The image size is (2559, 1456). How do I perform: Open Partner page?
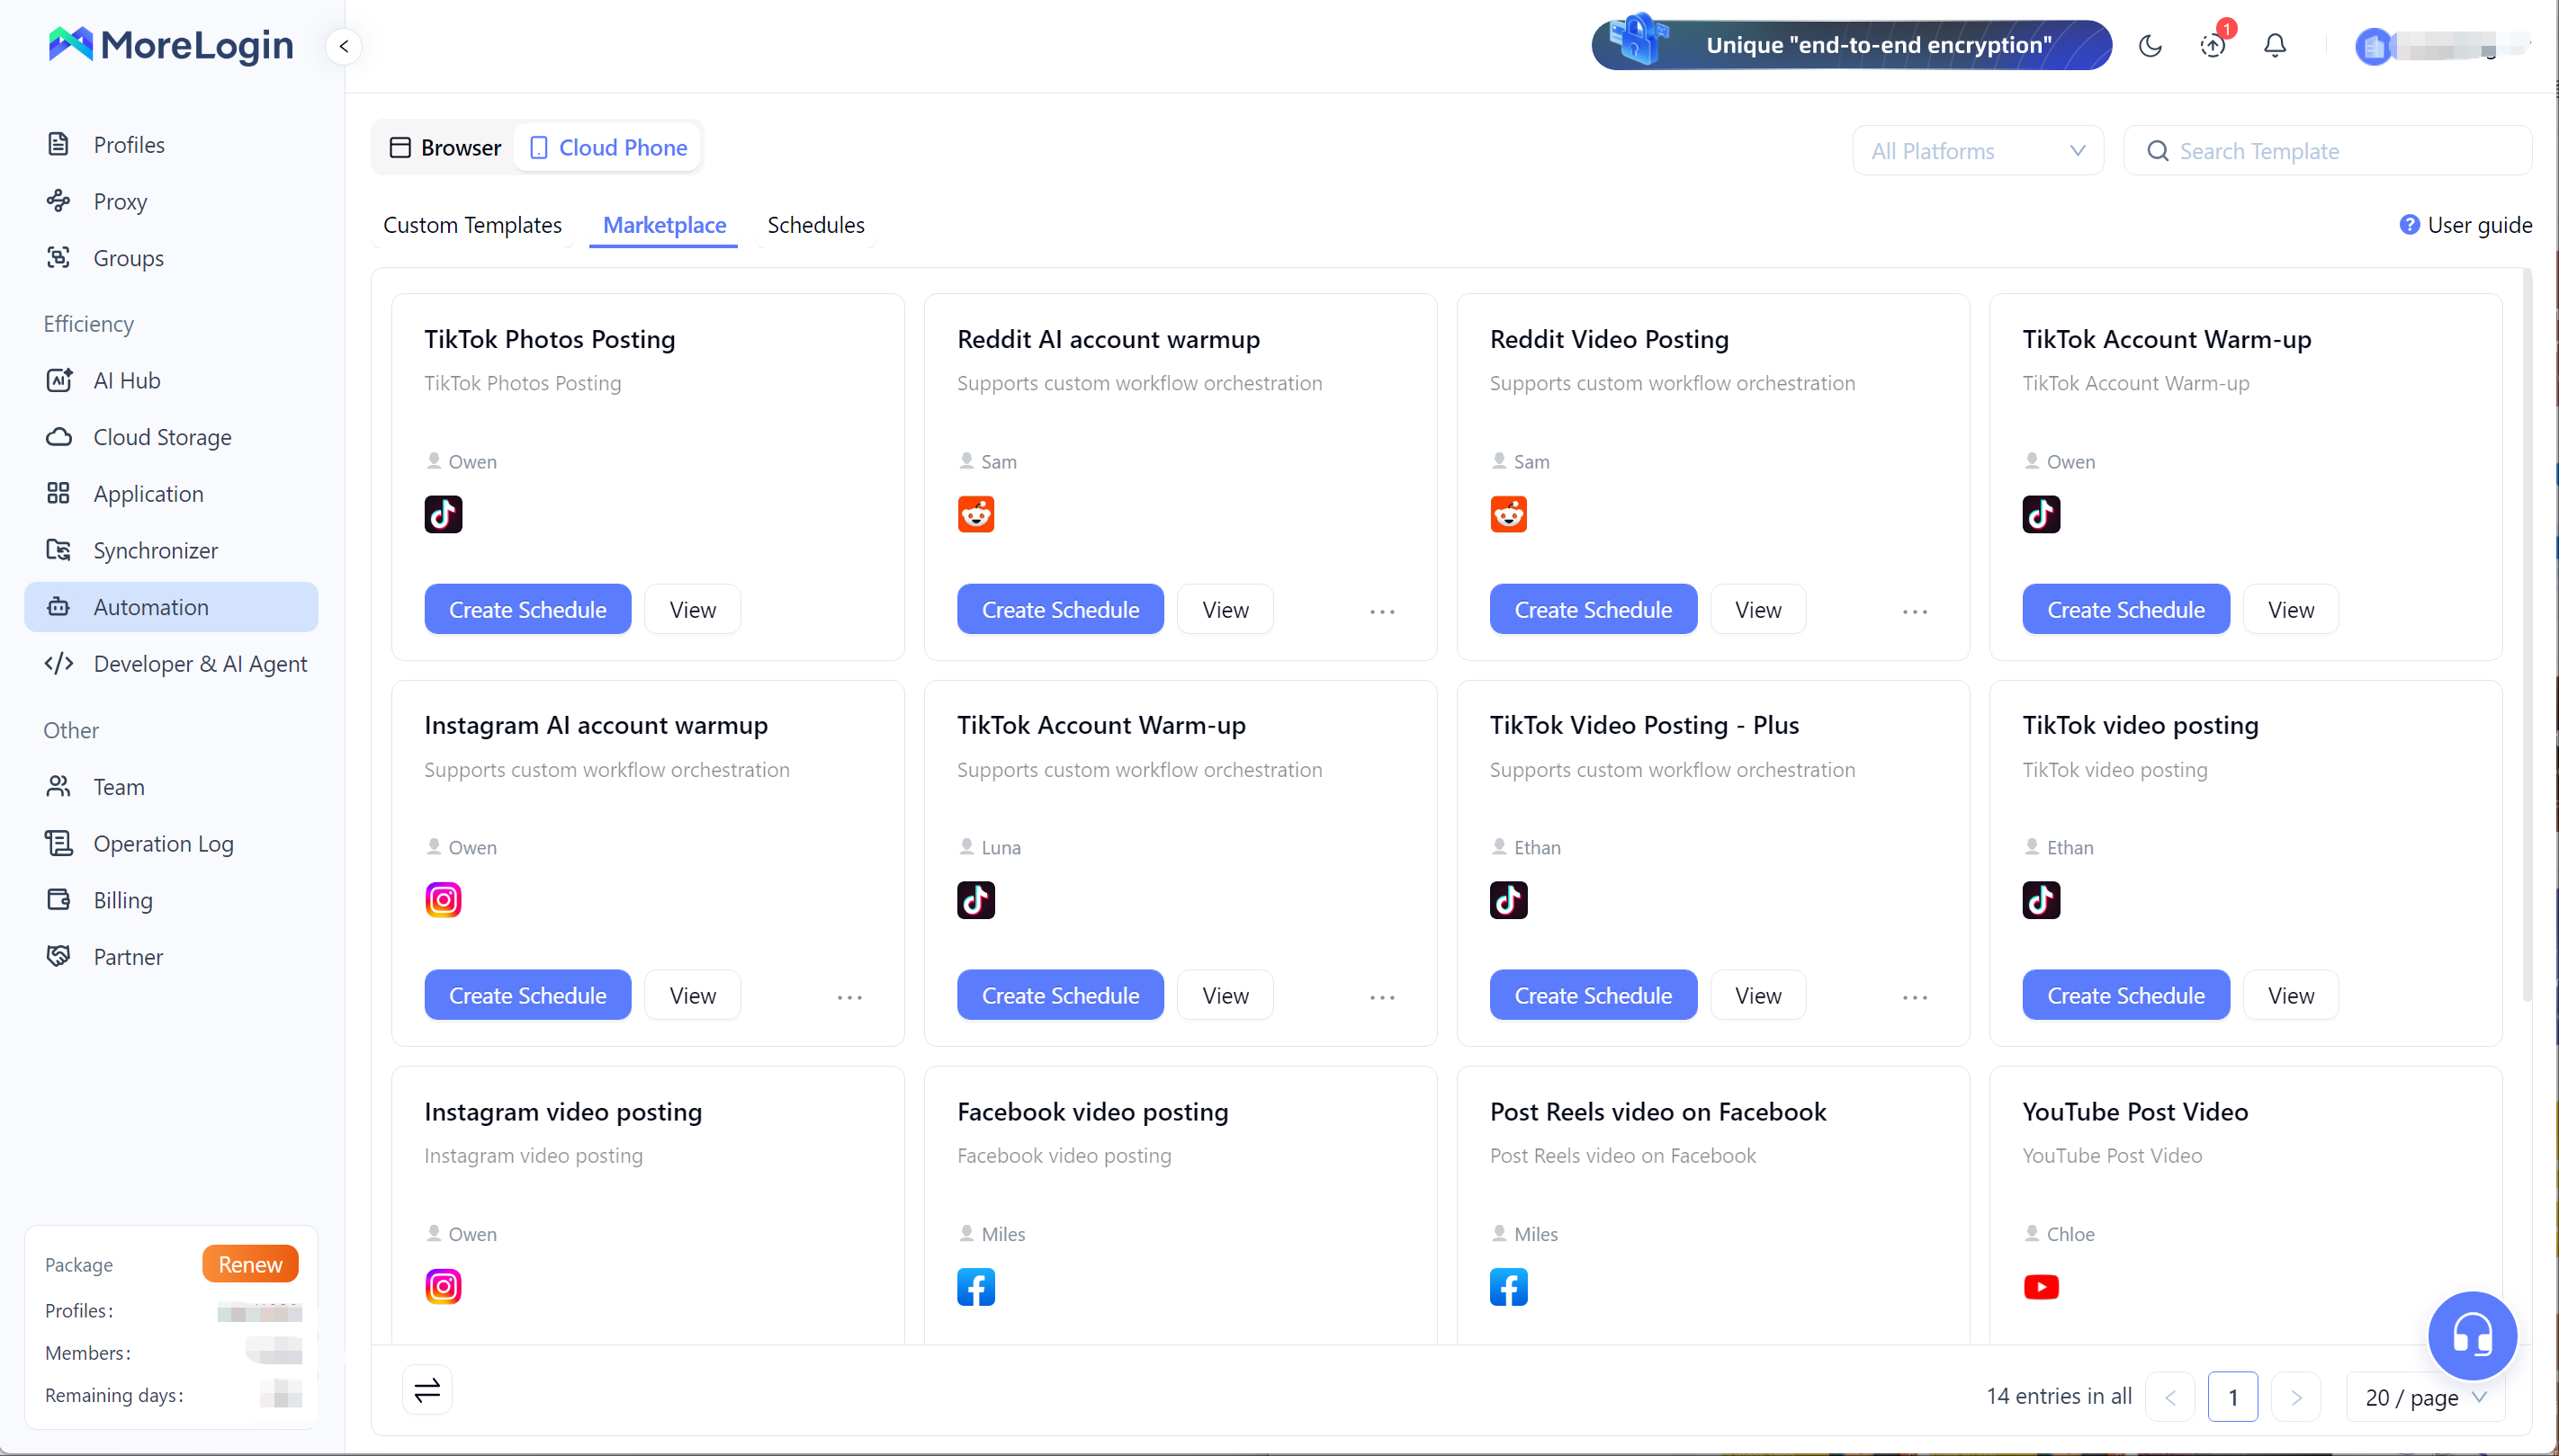pyautogui.click(x=171, y=957)
